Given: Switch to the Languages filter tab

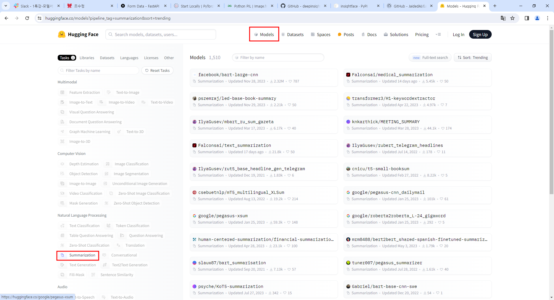Looking at the screenshot, I should click(129, 58).
